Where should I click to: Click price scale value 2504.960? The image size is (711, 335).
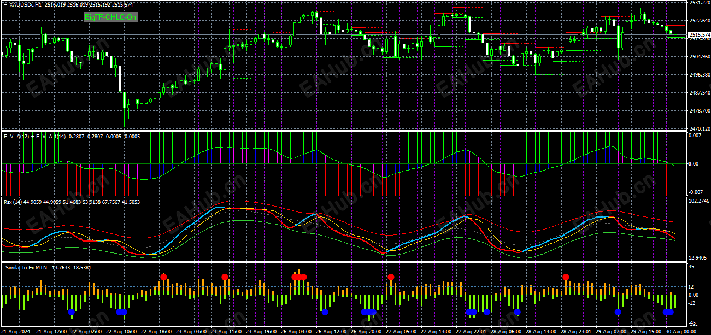(x=699, y=57)
